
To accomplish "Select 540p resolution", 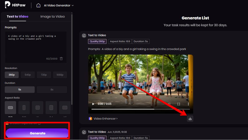I will [x=28, y=75].
